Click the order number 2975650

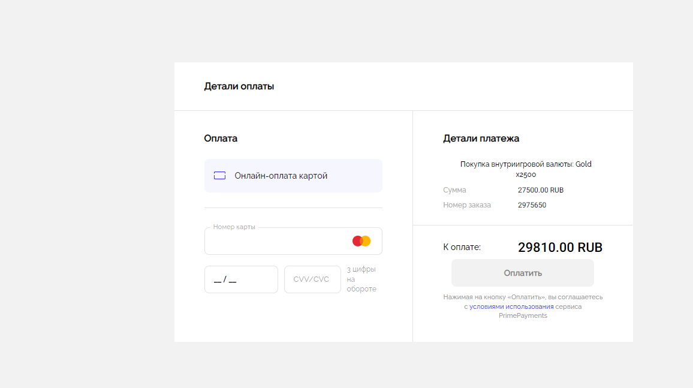pos(532,205)
